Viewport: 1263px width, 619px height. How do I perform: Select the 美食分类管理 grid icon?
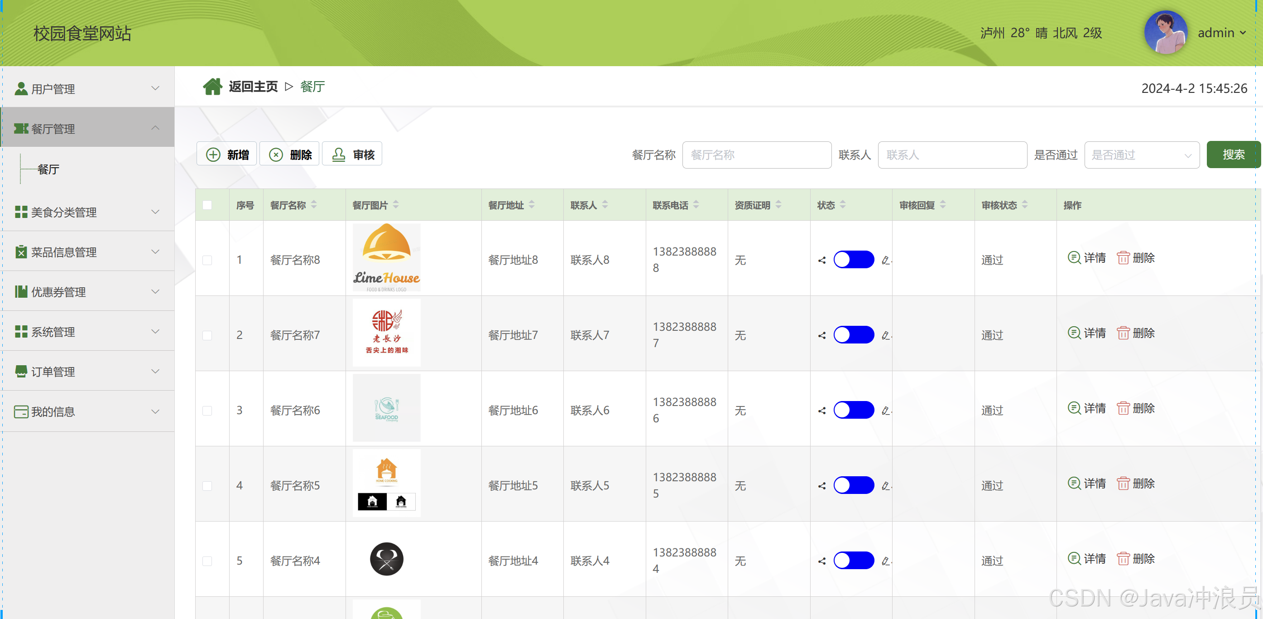(20, 213)
